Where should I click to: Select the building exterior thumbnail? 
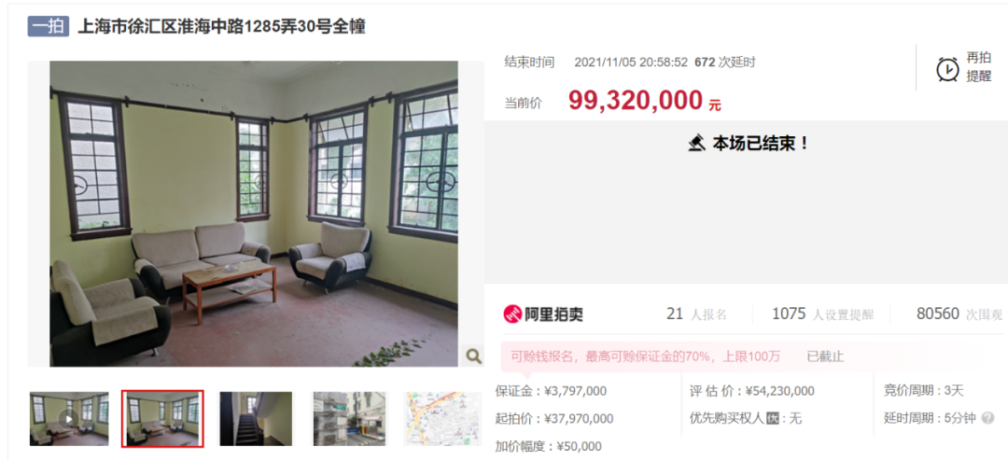tap(350, 419)
